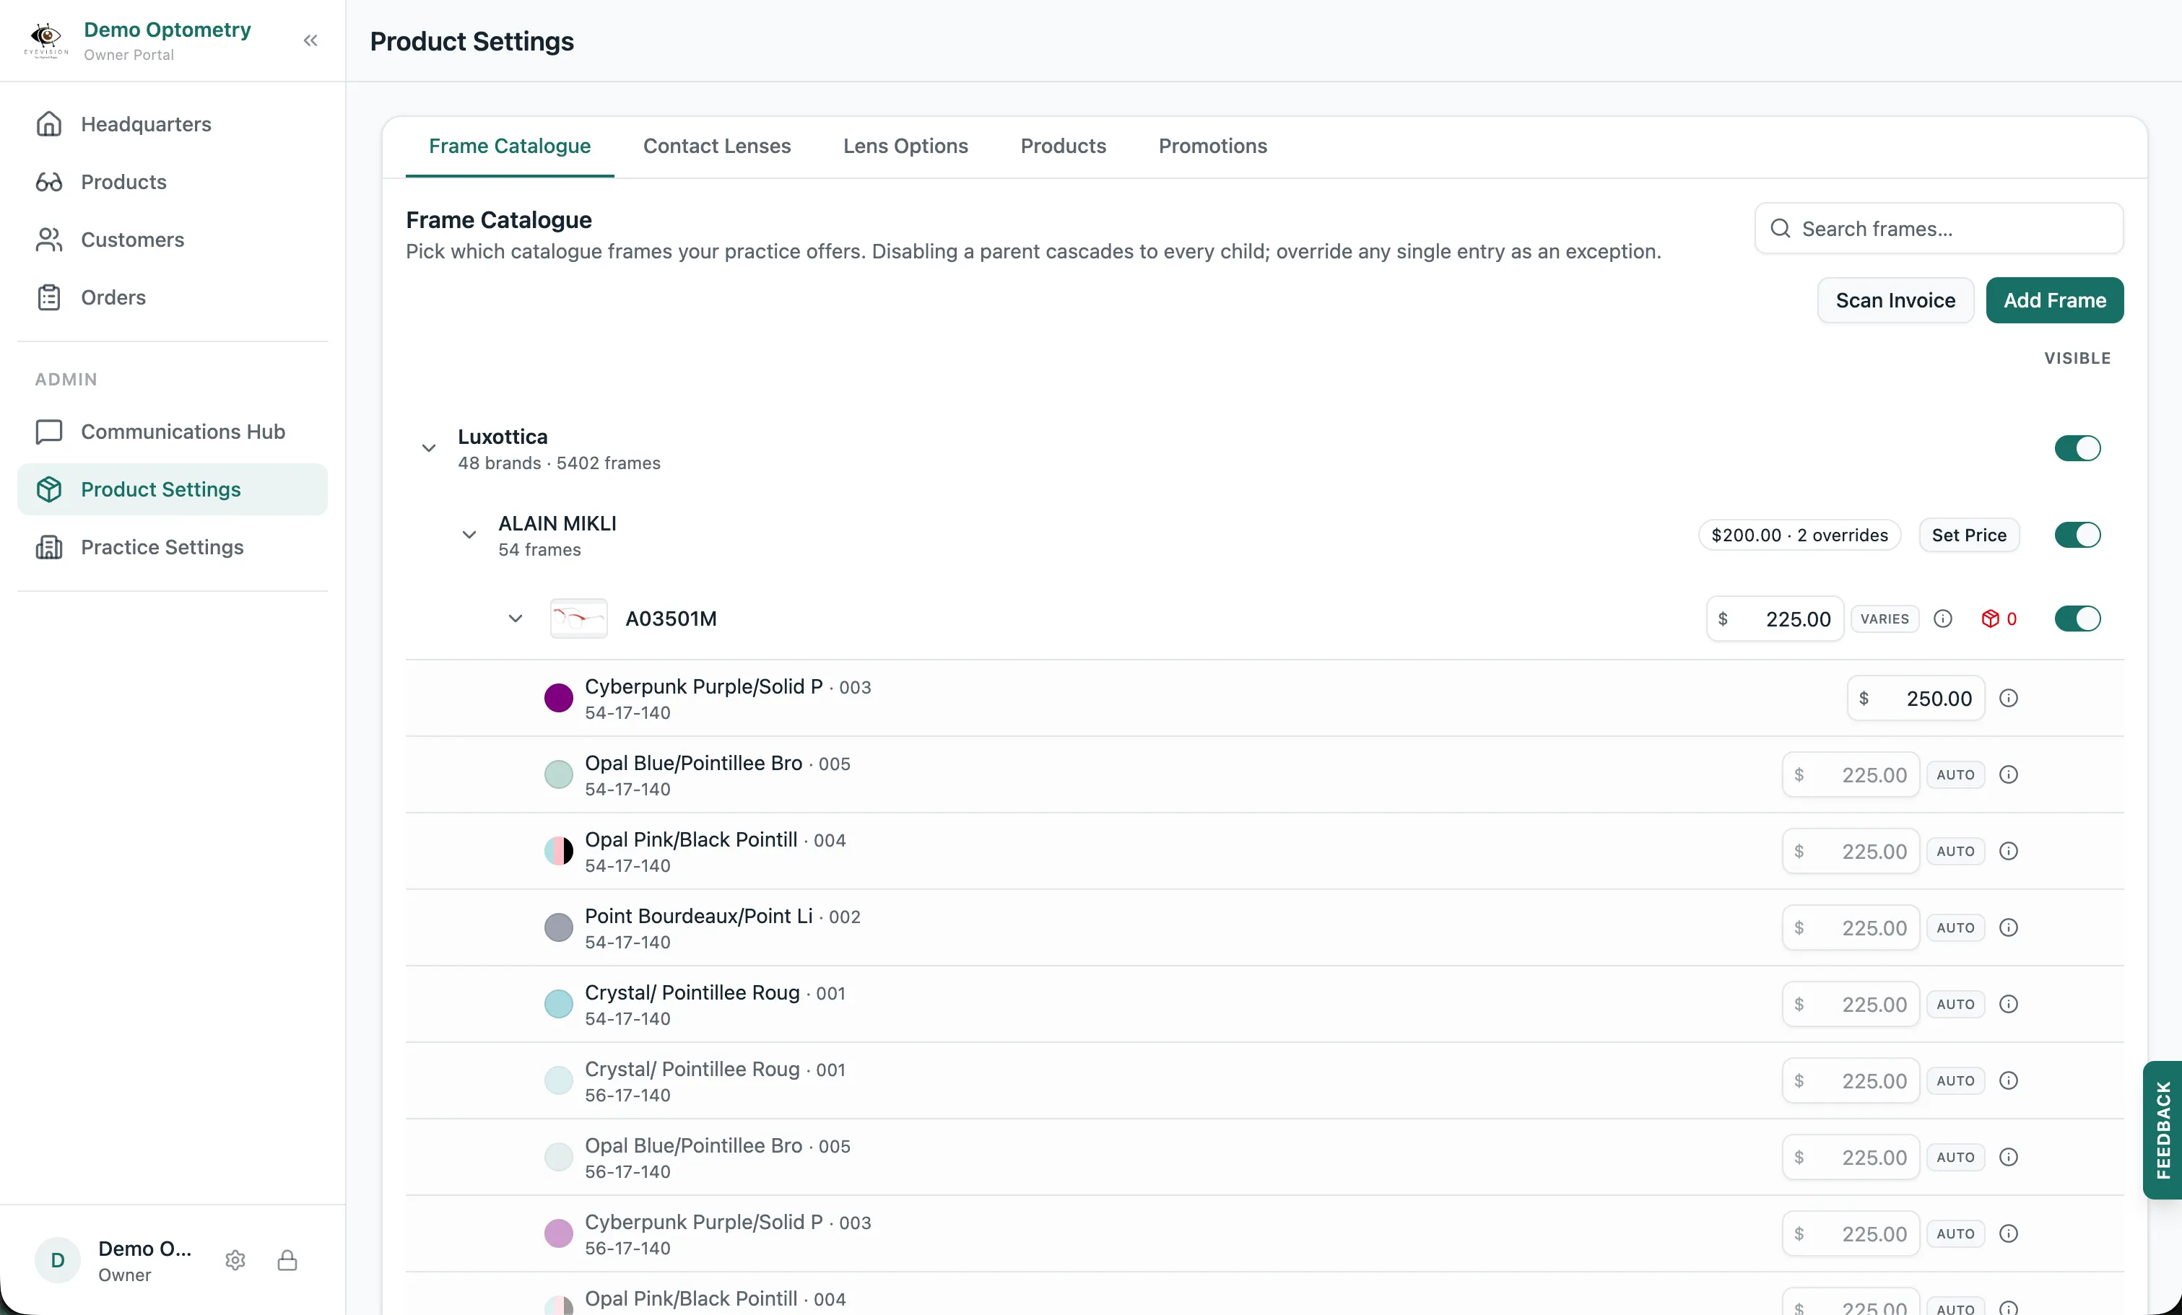Open Communications Hub in the sidebar

(173, 431)
